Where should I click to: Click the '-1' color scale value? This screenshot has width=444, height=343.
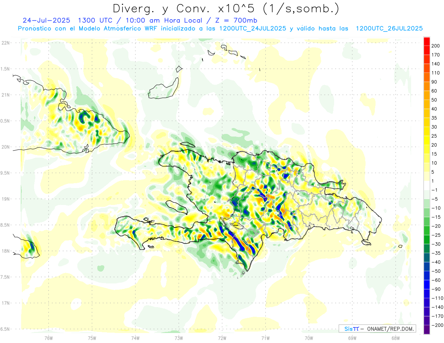pyautogui.click(x=434, y=190)
